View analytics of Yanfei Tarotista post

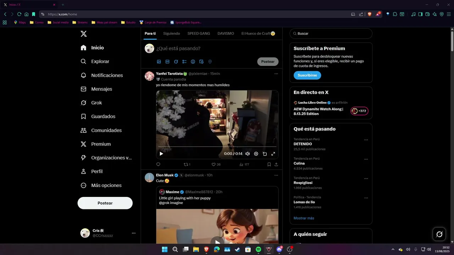(244, 164)
